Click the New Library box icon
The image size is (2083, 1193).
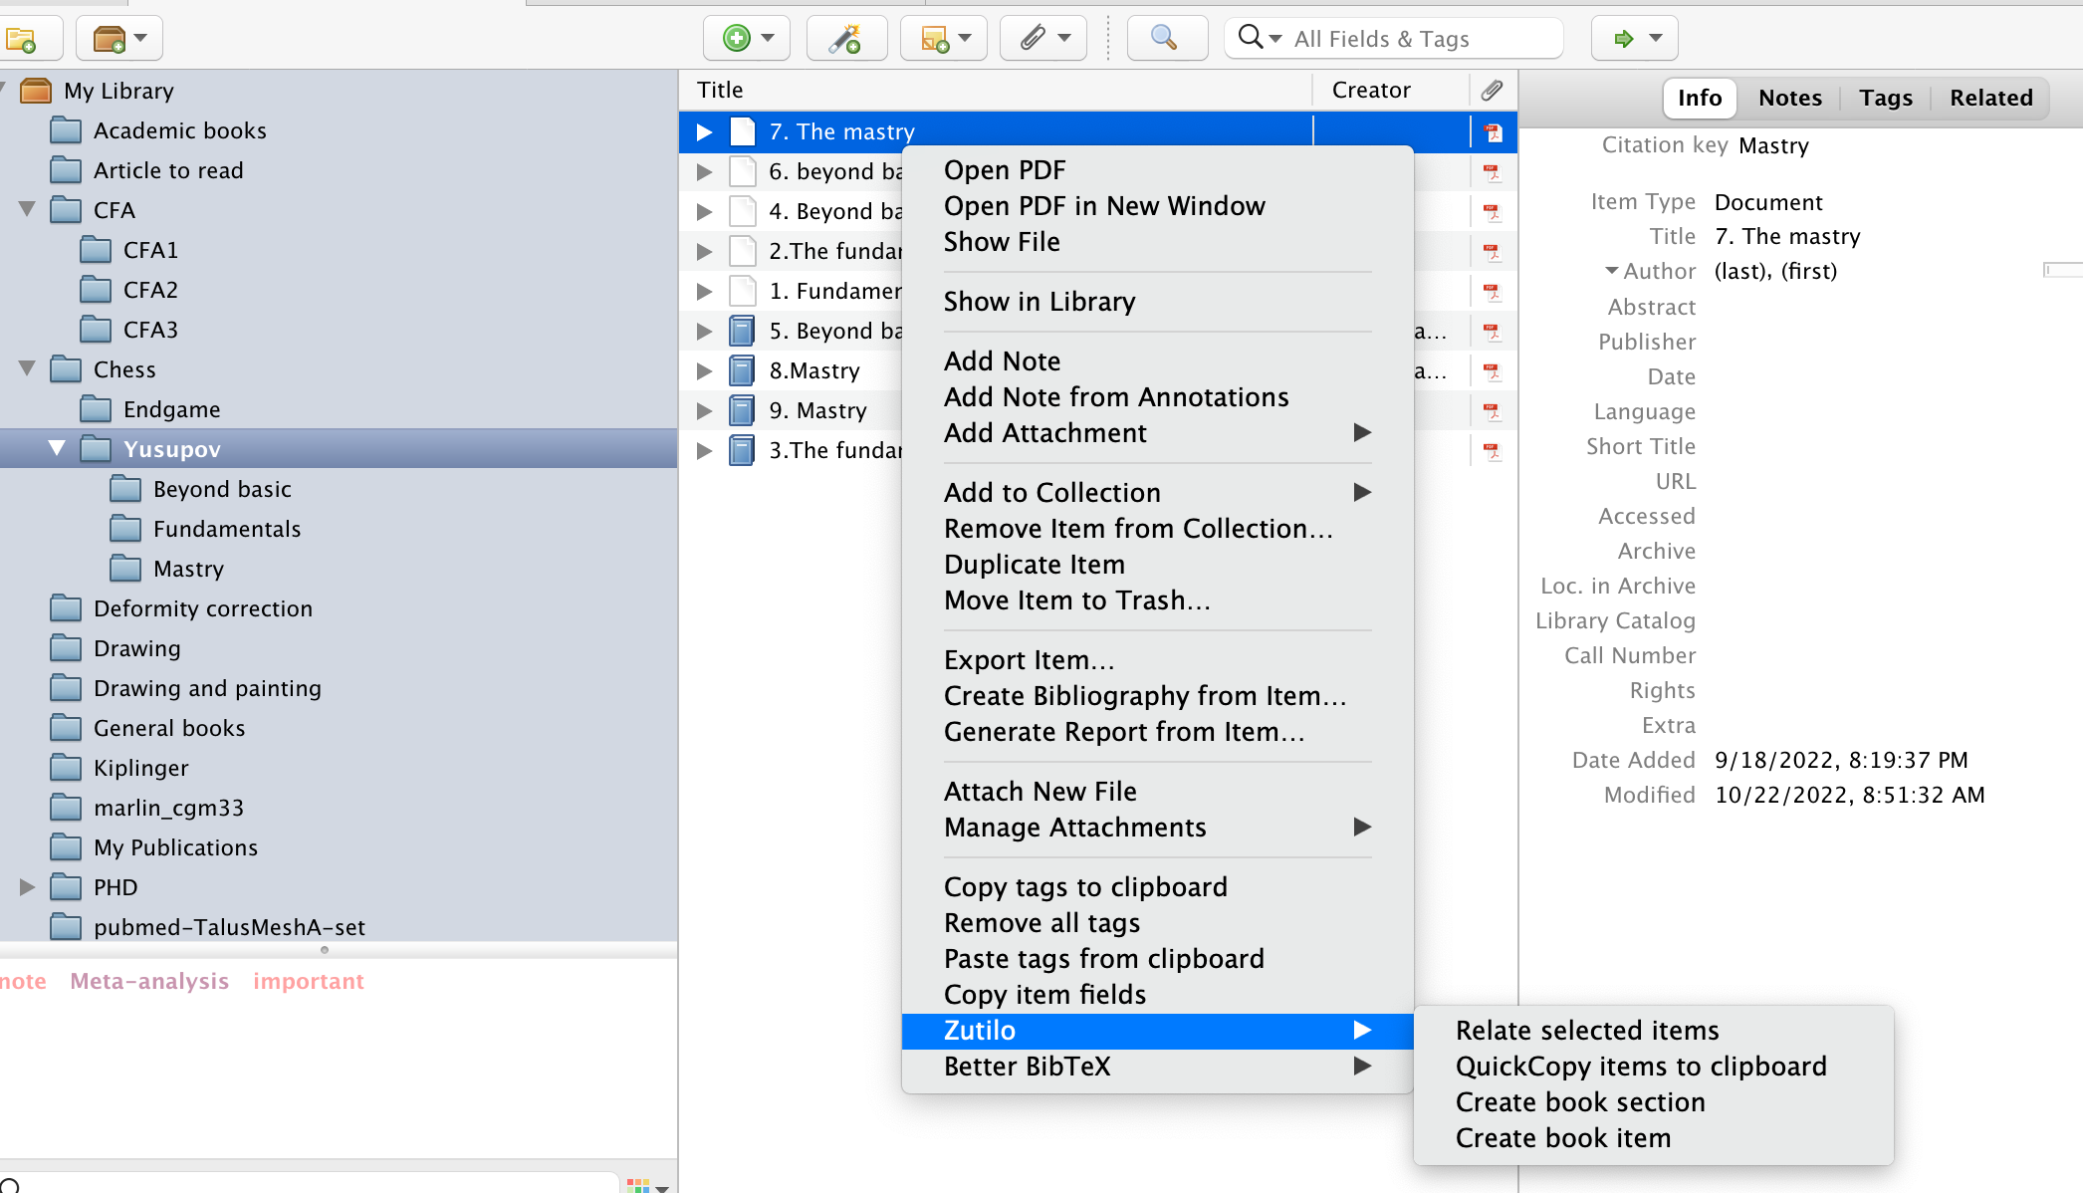point(110,39)
